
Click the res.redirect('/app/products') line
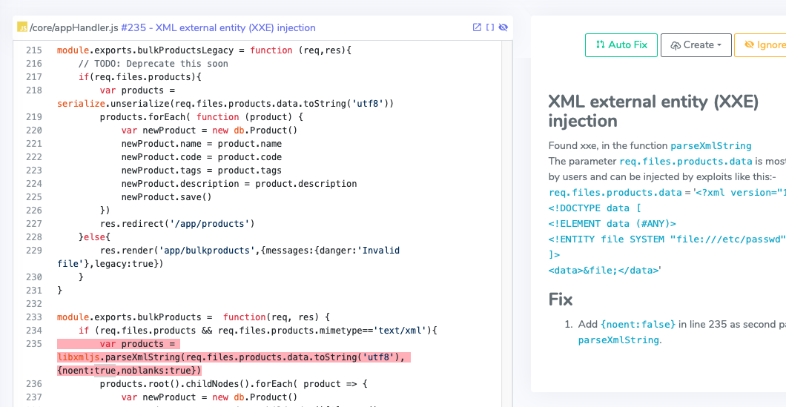pos(177,224)
